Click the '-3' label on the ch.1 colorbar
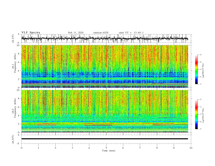 [x=200, y=55]
